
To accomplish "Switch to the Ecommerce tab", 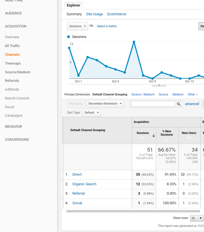I will (116, 14).
